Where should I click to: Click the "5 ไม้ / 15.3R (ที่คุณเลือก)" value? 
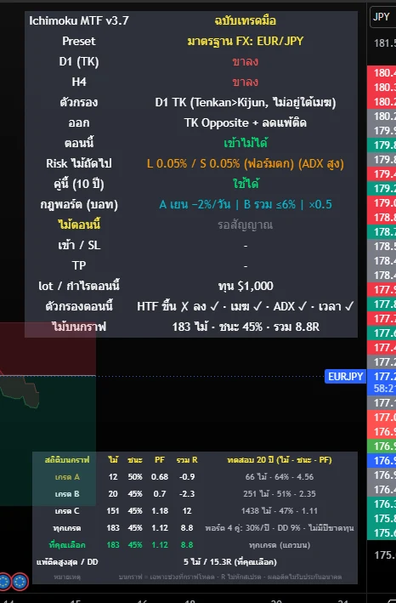[229, 562]
